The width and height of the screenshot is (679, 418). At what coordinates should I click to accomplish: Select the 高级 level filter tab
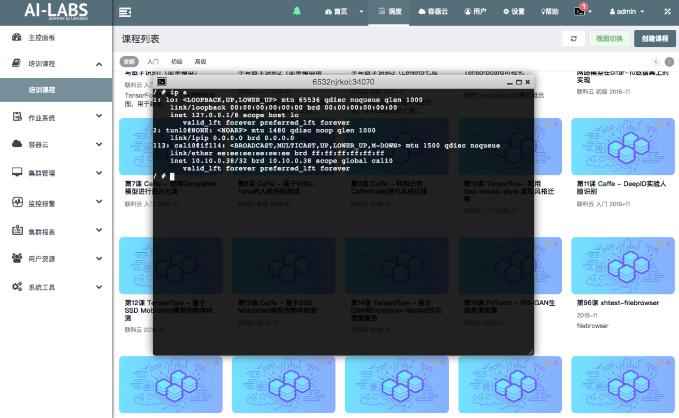201,61
